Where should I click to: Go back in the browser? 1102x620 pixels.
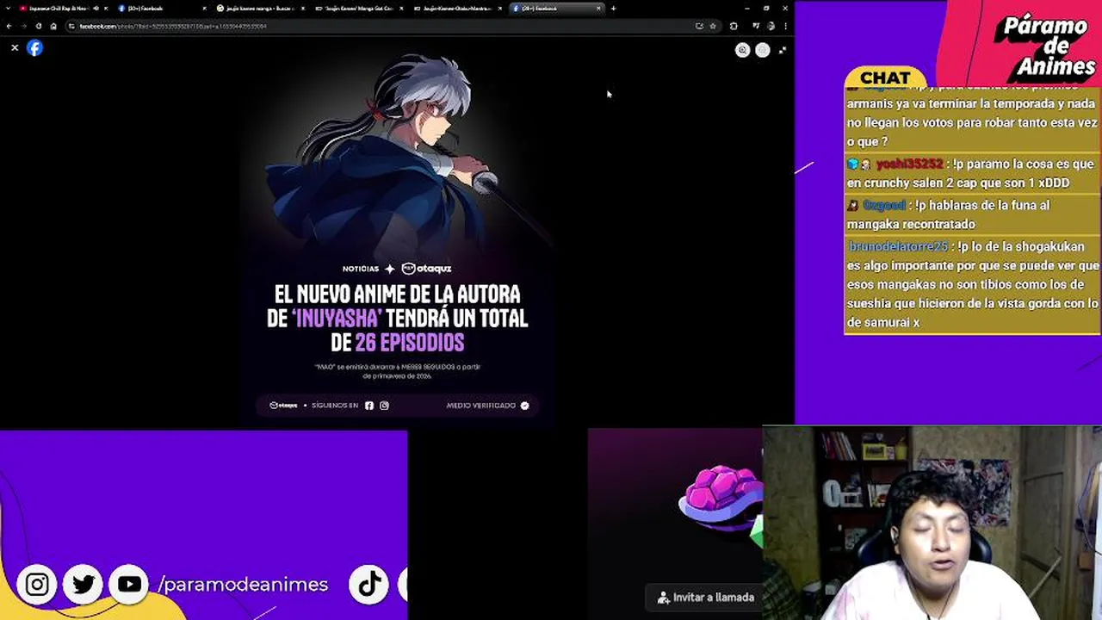9,26
